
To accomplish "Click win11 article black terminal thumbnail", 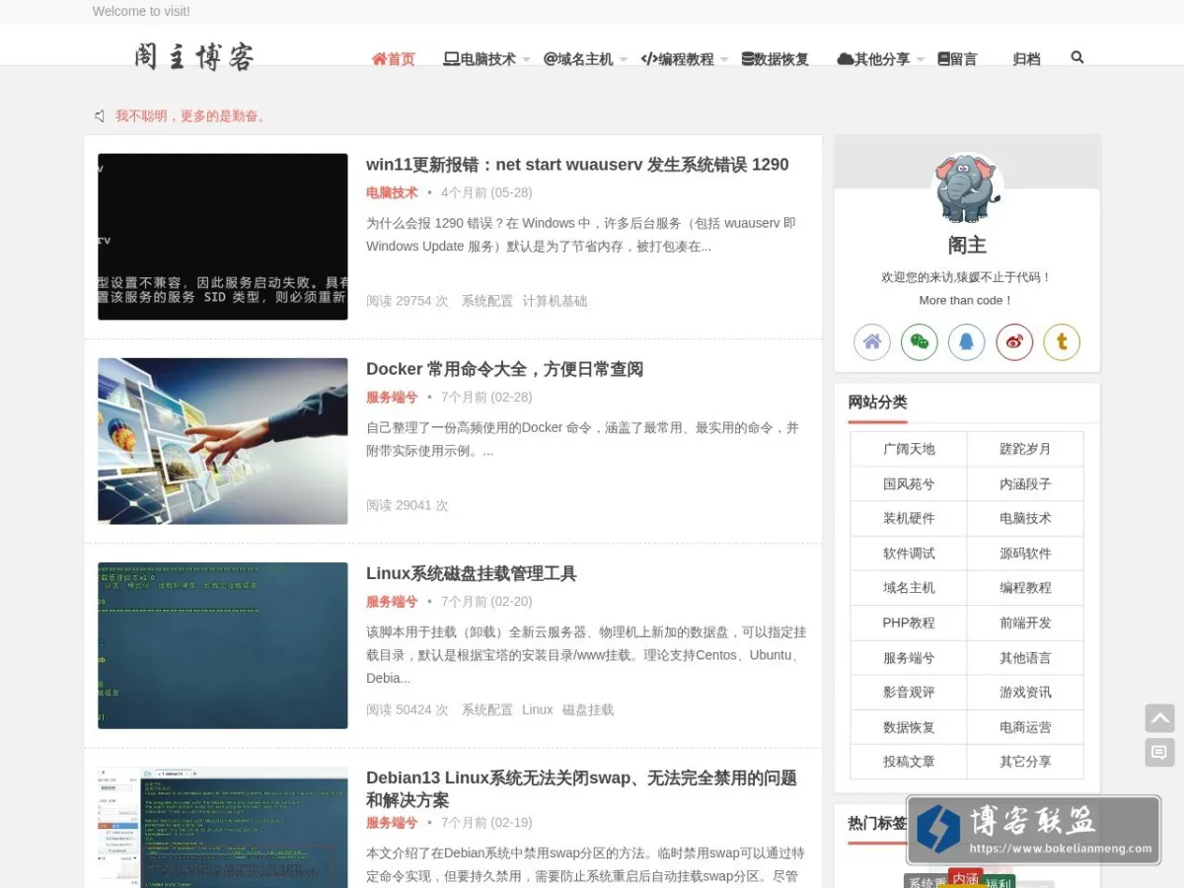I will [222, 237].
